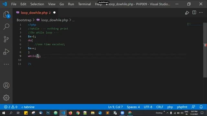Click the 'do{' code on line 5
The height and width of the screenshot is (116, 207).
[30, 40]
